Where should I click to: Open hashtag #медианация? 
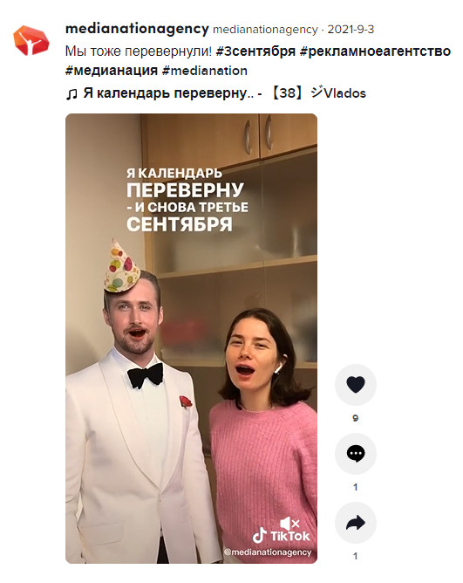tap(112, 71)
